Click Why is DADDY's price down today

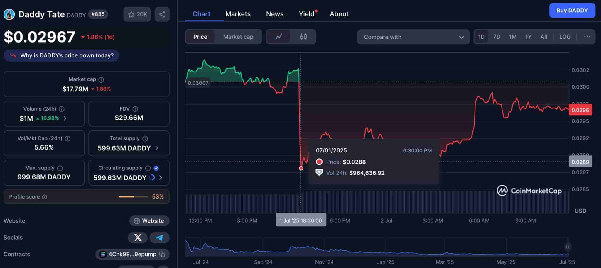point(62,55)
